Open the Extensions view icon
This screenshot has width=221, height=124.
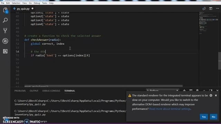[5, 51]
